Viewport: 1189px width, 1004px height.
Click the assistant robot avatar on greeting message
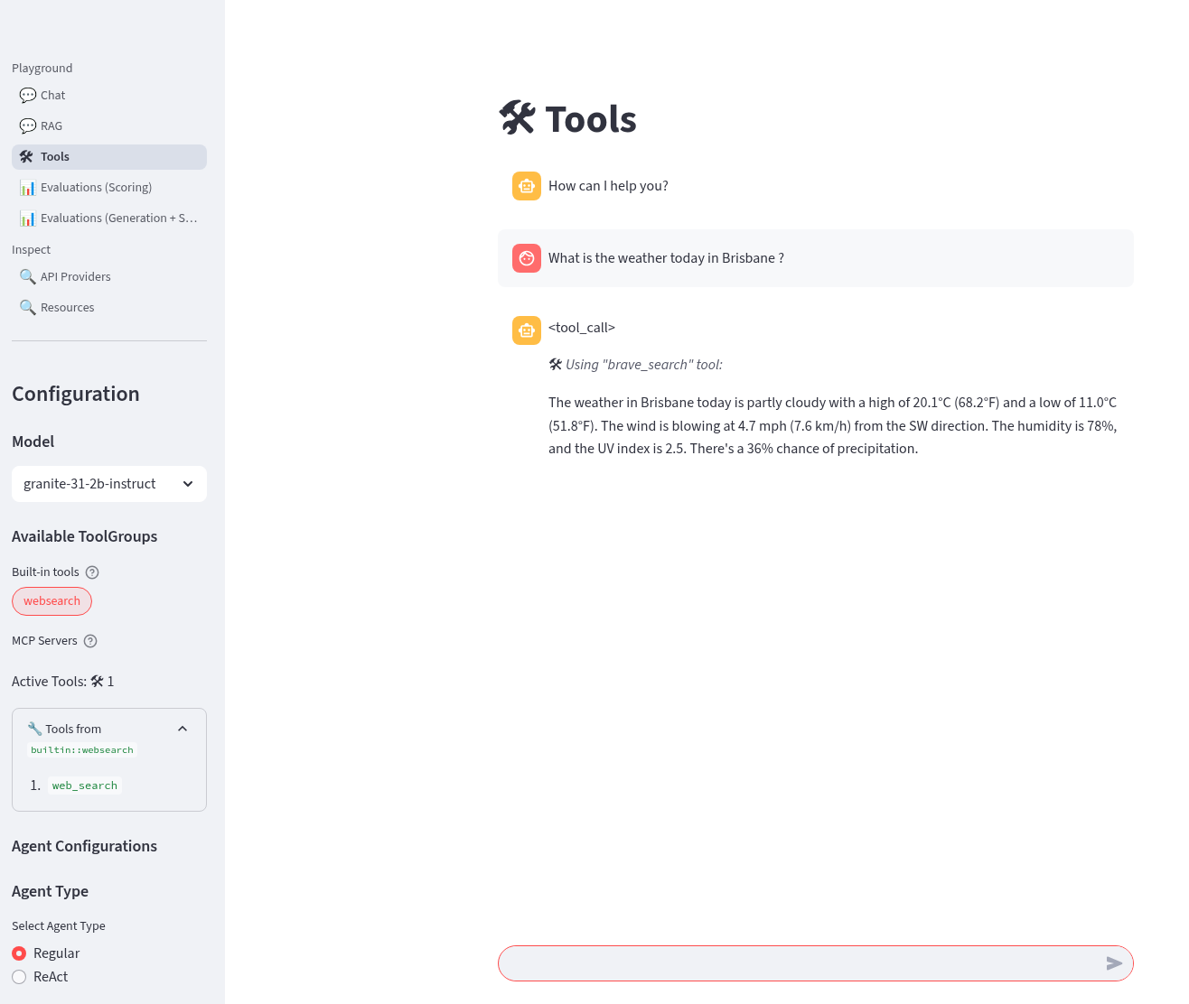tap(527, 186)
